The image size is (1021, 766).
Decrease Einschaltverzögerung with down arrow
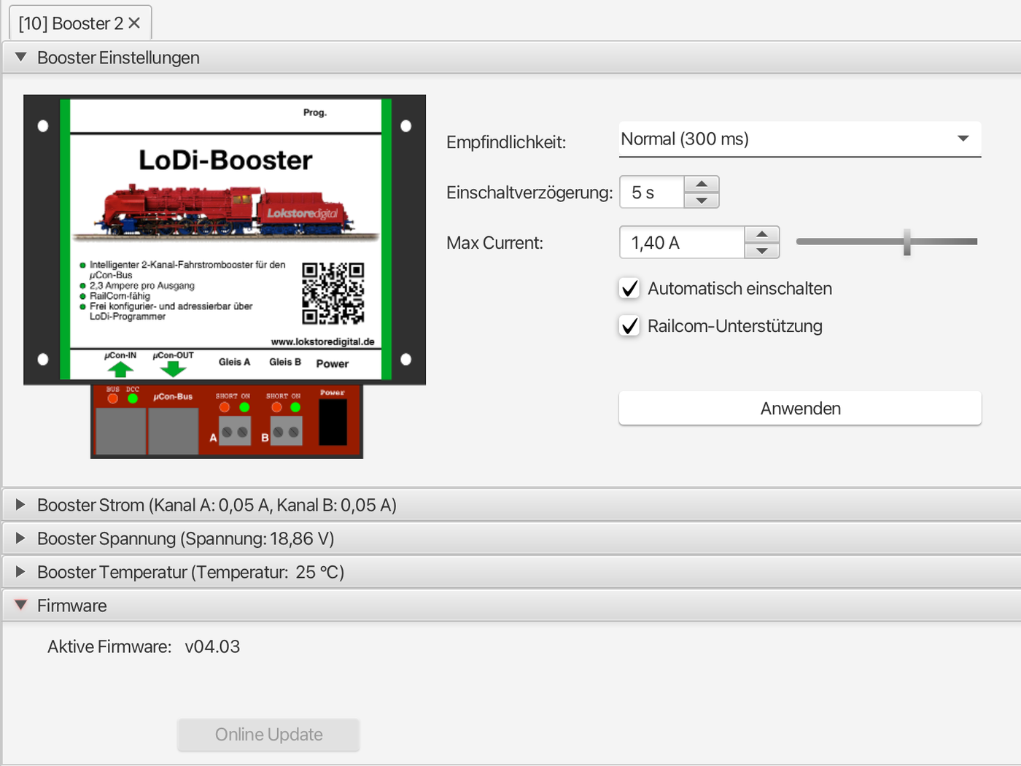(702, 200)
